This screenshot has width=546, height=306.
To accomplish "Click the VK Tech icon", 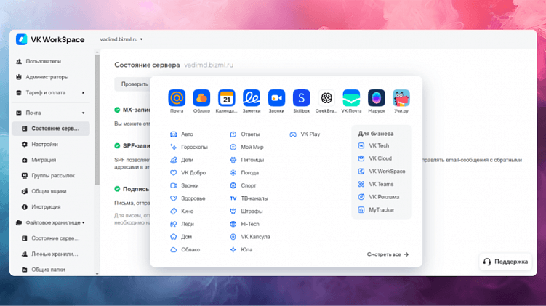I will (361, 145).
